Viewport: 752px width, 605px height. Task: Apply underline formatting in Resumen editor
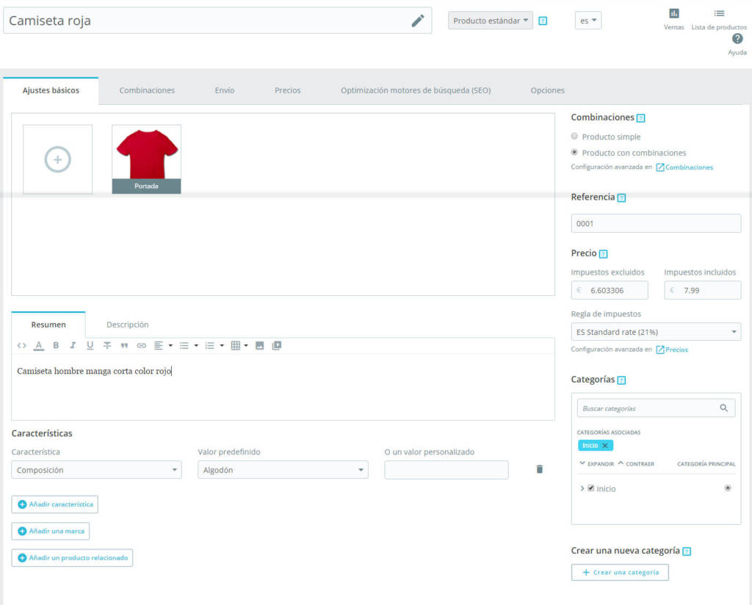pyautogui.click(x=90, y=345)
